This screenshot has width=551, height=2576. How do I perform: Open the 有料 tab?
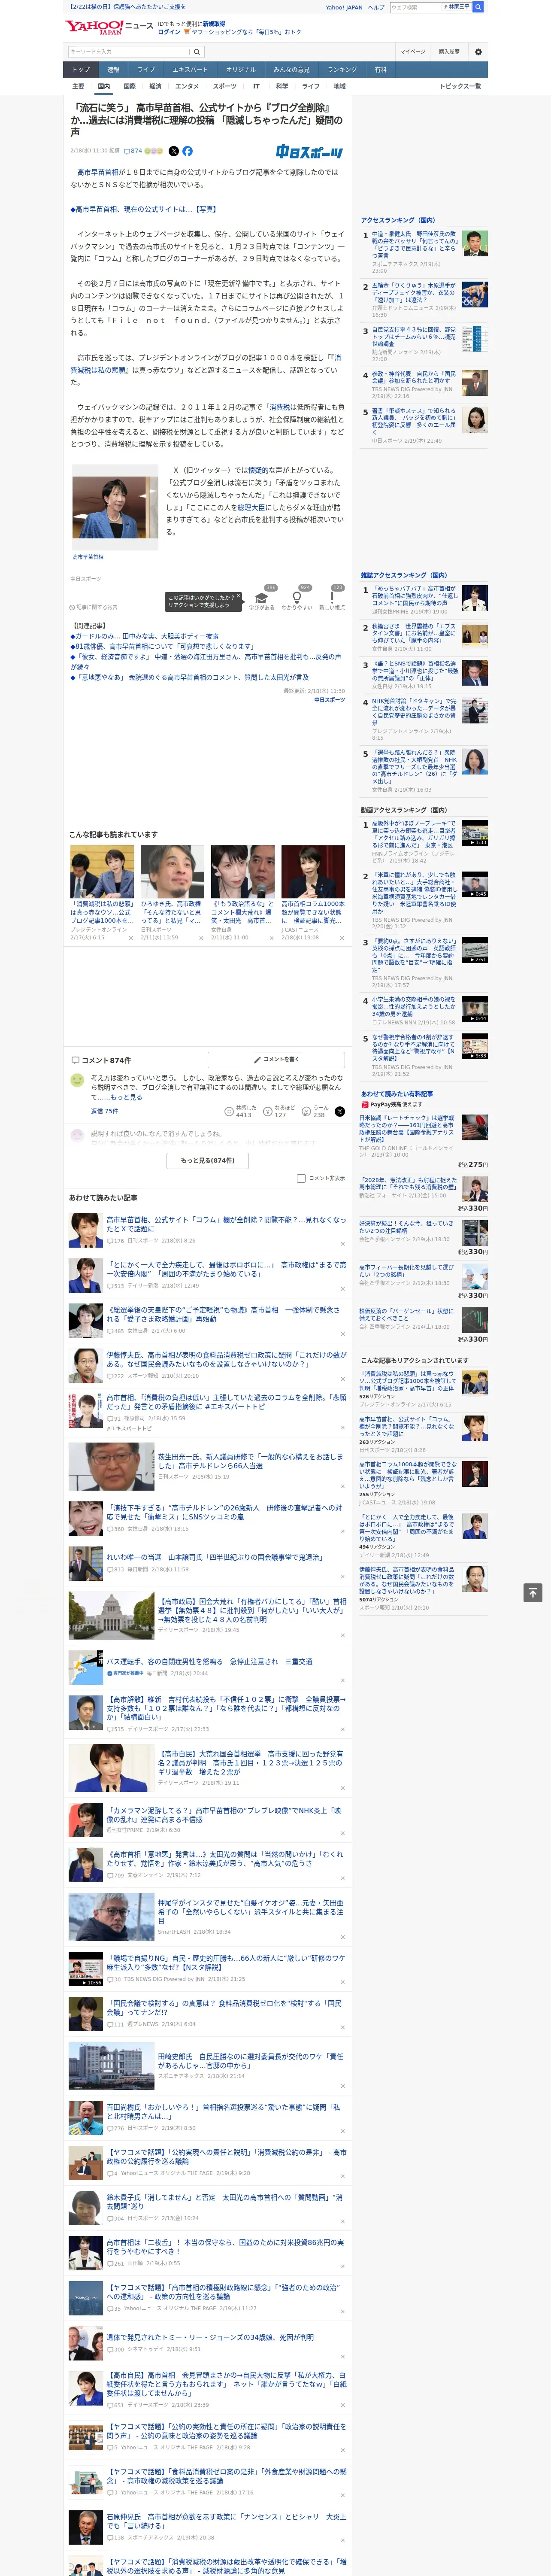380,70
